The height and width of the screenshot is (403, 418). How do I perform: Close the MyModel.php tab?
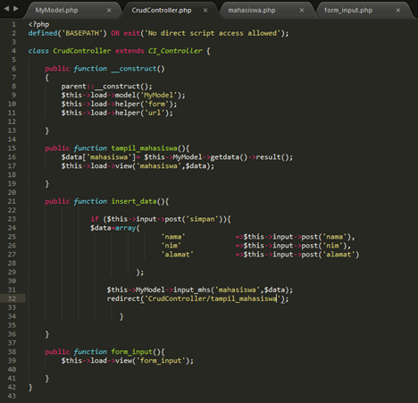[x=109, y=10]
